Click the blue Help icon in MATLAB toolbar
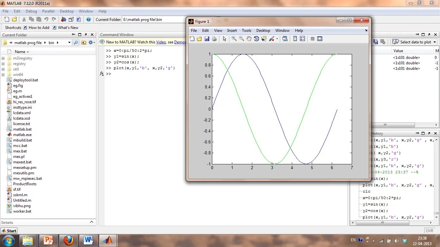This screenshot has width=440, height=247. (89, 19)
